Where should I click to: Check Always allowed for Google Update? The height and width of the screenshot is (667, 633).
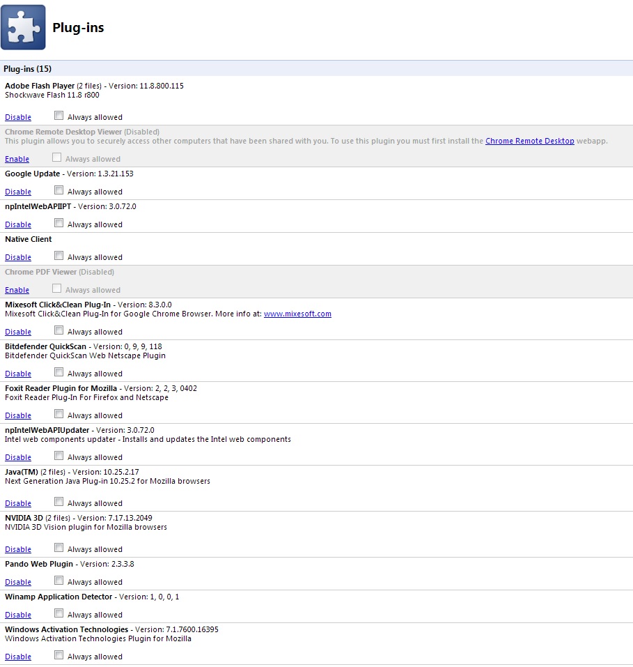pos(58,190)
